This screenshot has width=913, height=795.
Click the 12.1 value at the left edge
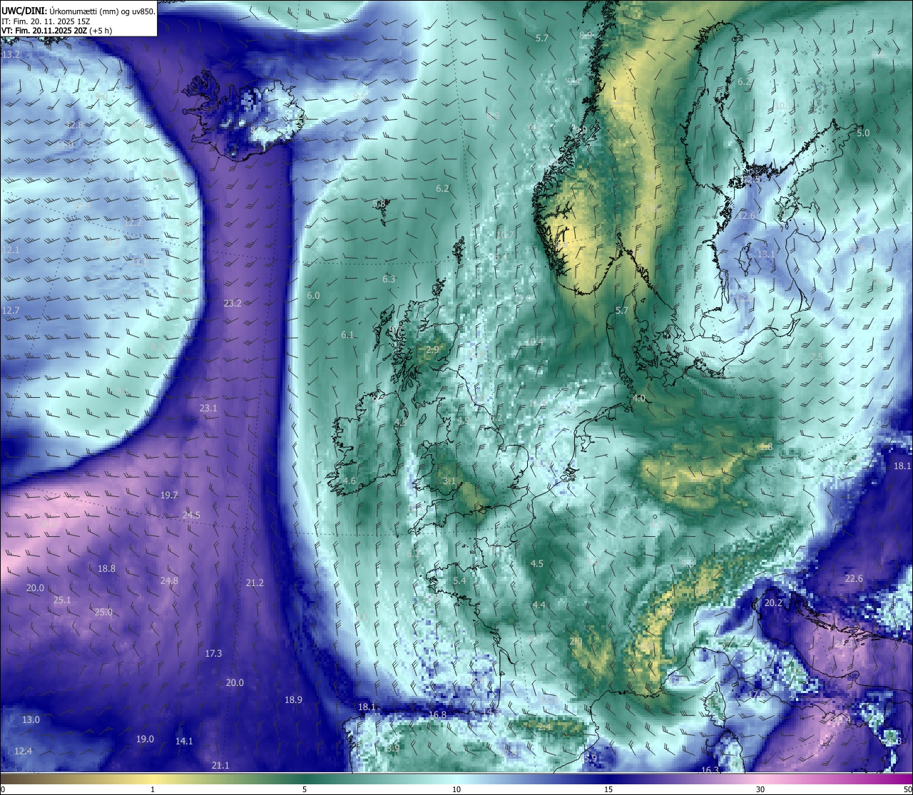[11, 250]
